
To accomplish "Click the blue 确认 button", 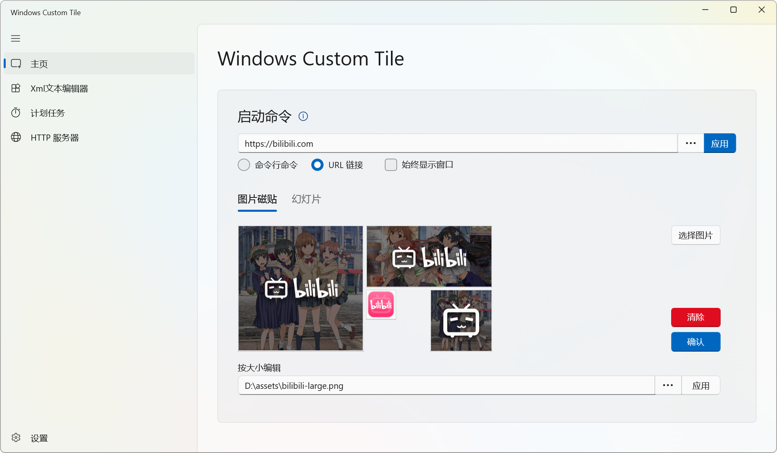I will (x=695, y=342).
